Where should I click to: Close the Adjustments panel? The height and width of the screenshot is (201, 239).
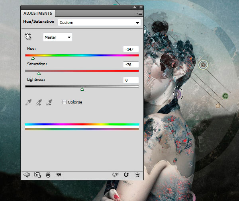click(141, 7)
